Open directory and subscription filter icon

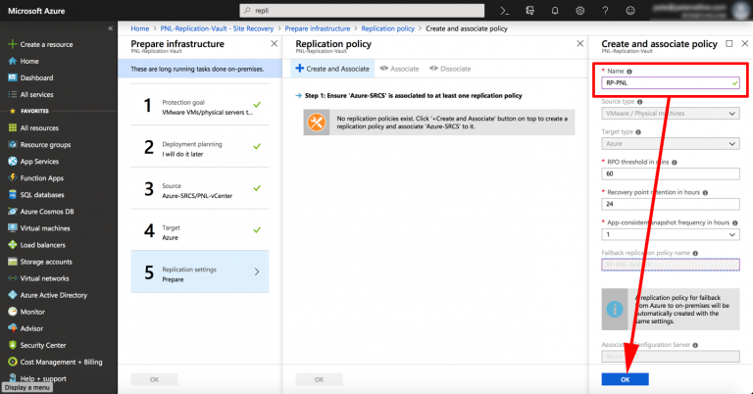click(529, 11)
